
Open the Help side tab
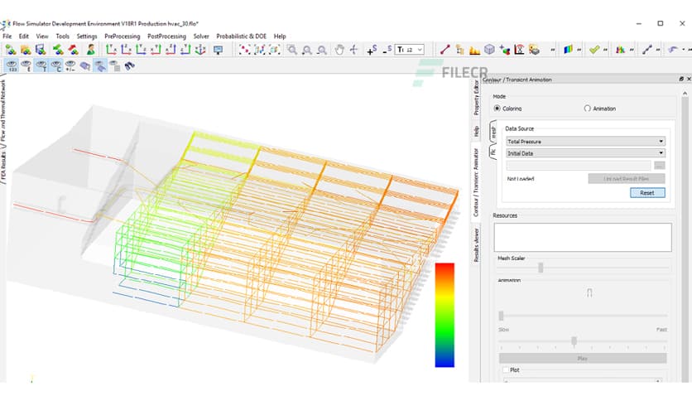tap(476, 131)
